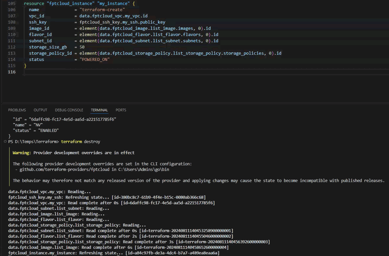This screenshot has width=389, height=256.
Task: Click the storage_policy_id attribute name
Action: tap(50, 53)
